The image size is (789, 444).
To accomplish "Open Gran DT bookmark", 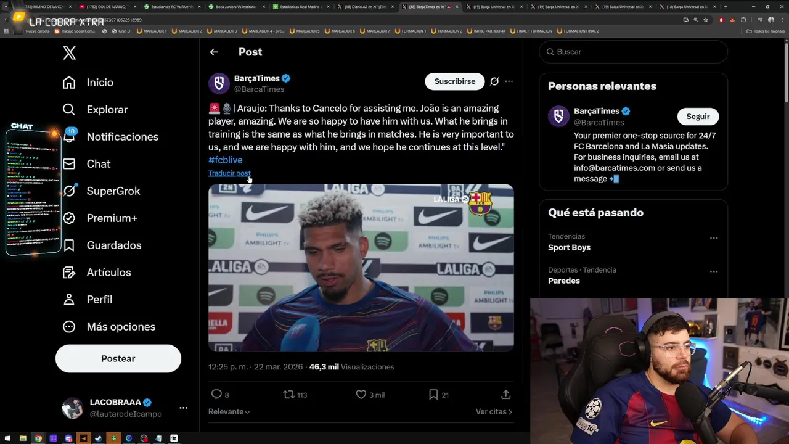I will point(121,31).
